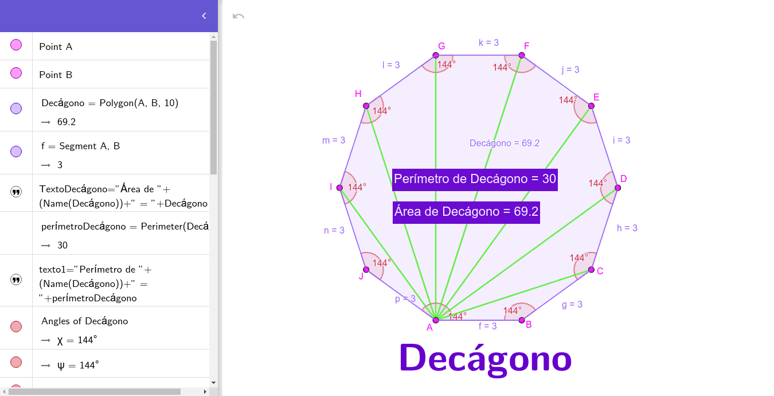Click the Decágono = 69.2 caption on canvas
The image size is (774, 396).
pos(505,143)
